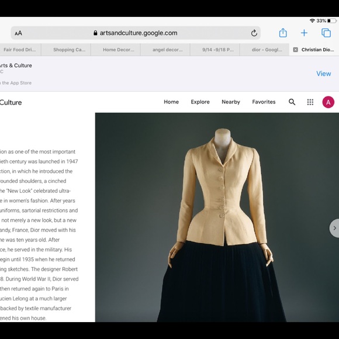The height and width of the screenshot is (339, 339).
Task: Open the Google apps grid icon
Action: tap(310, 102)
